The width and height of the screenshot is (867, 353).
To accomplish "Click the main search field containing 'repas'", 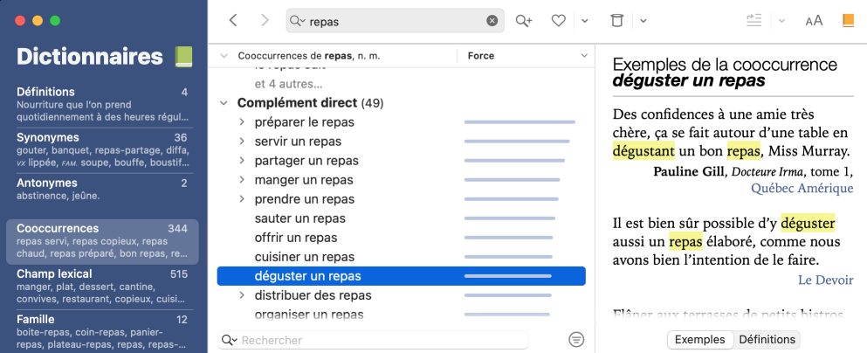I will pos(395,21).
